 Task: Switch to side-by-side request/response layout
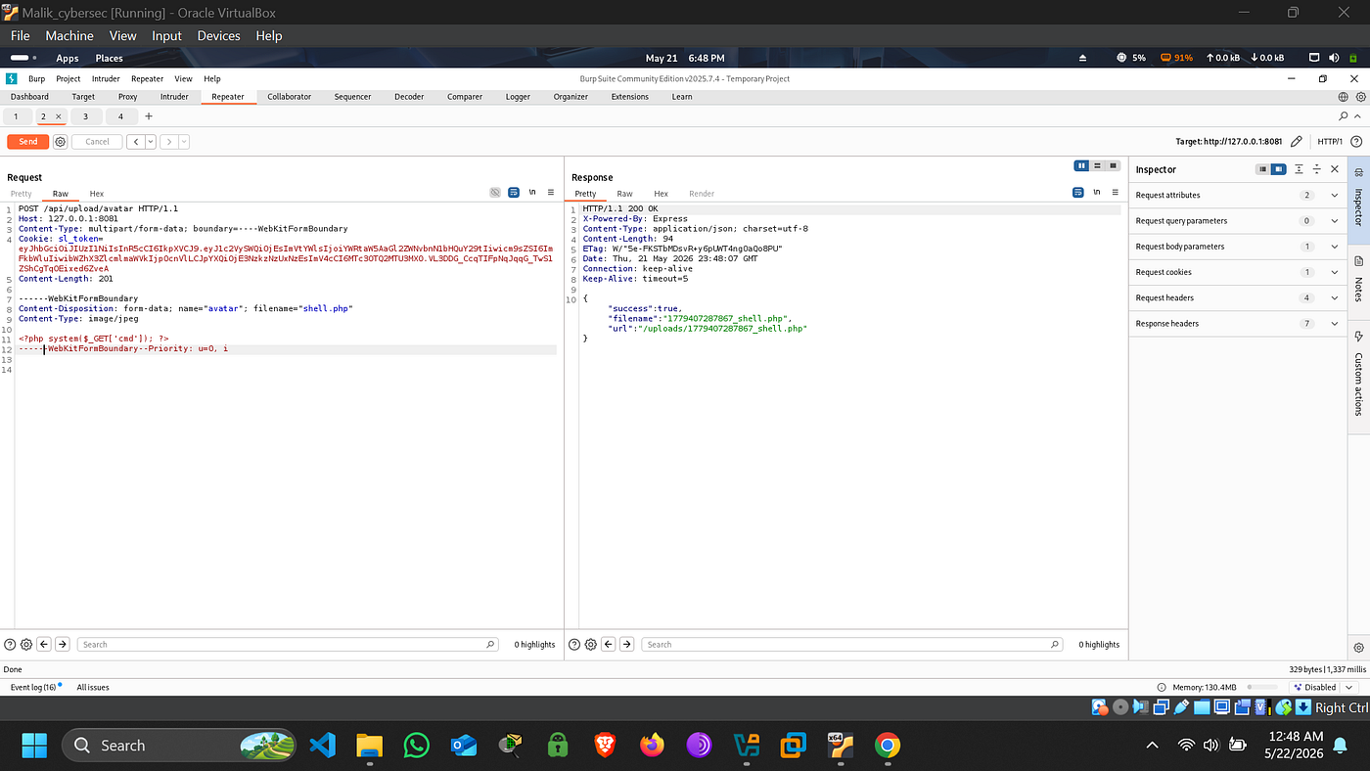(1081, 165)
